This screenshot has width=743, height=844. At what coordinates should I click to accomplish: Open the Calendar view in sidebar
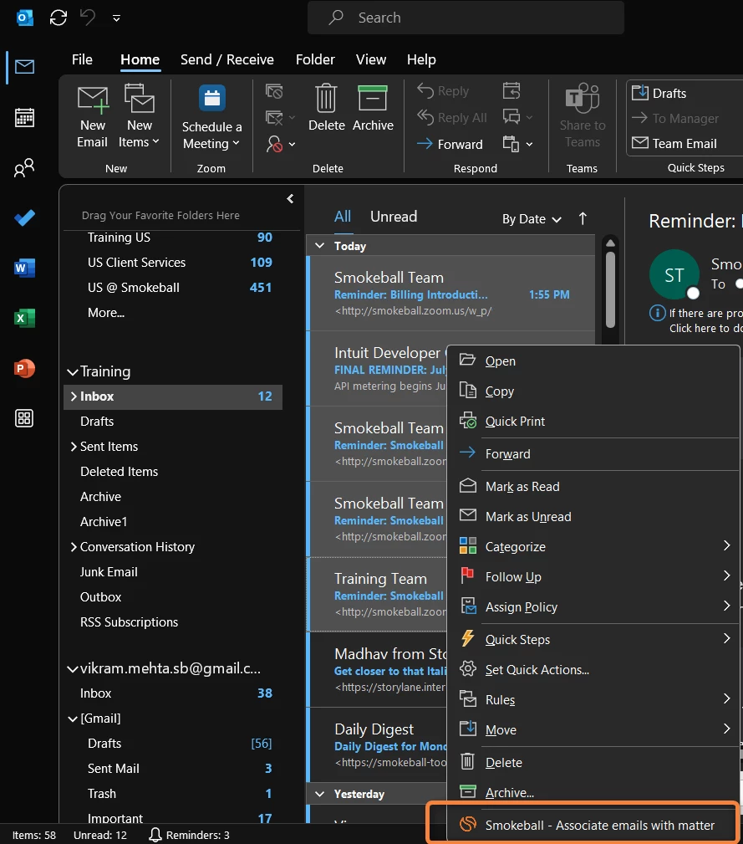pyautogui.click(x=24, y=117)
